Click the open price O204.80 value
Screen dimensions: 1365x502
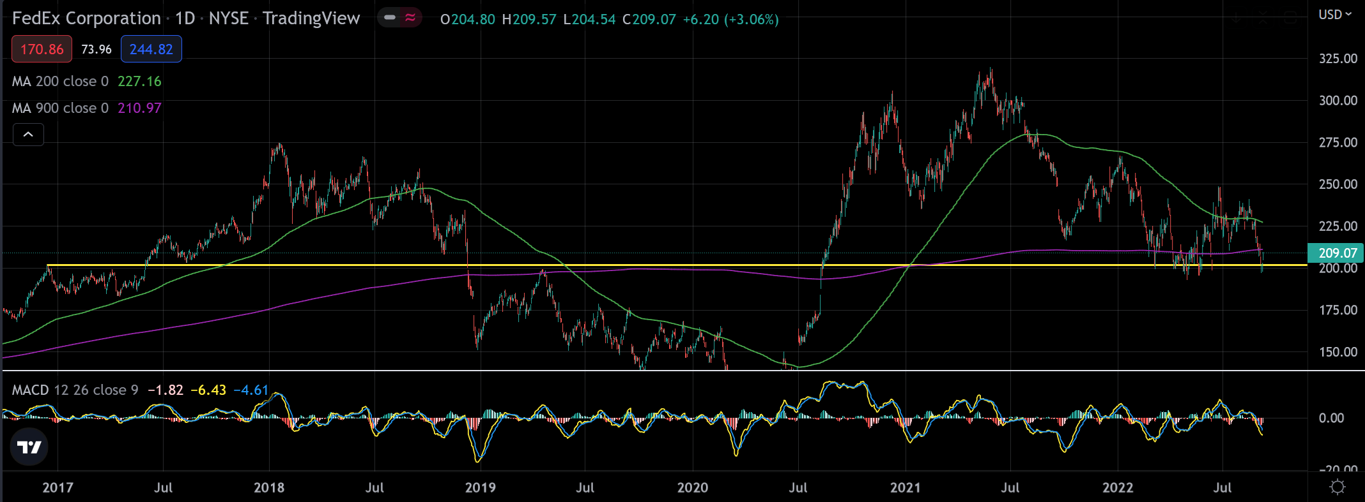[x=468, y=20]
